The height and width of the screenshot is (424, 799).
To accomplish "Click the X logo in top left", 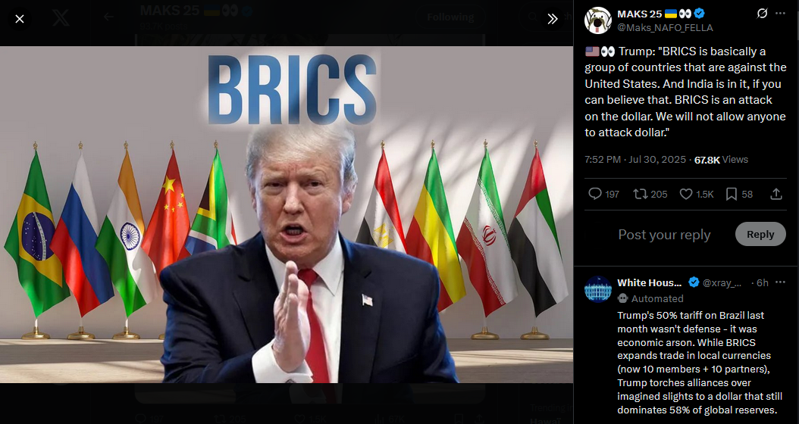I will (61, 18).
